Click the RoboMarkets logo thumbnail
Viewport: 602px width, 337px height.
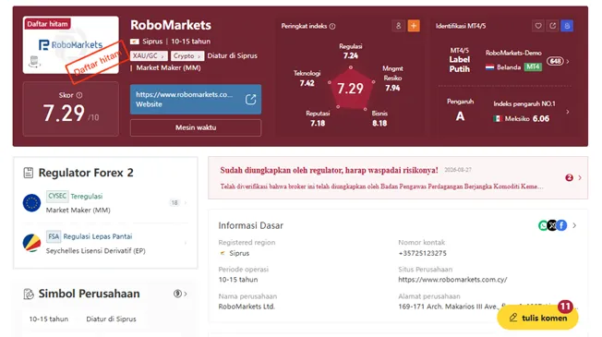pos(71,45)
